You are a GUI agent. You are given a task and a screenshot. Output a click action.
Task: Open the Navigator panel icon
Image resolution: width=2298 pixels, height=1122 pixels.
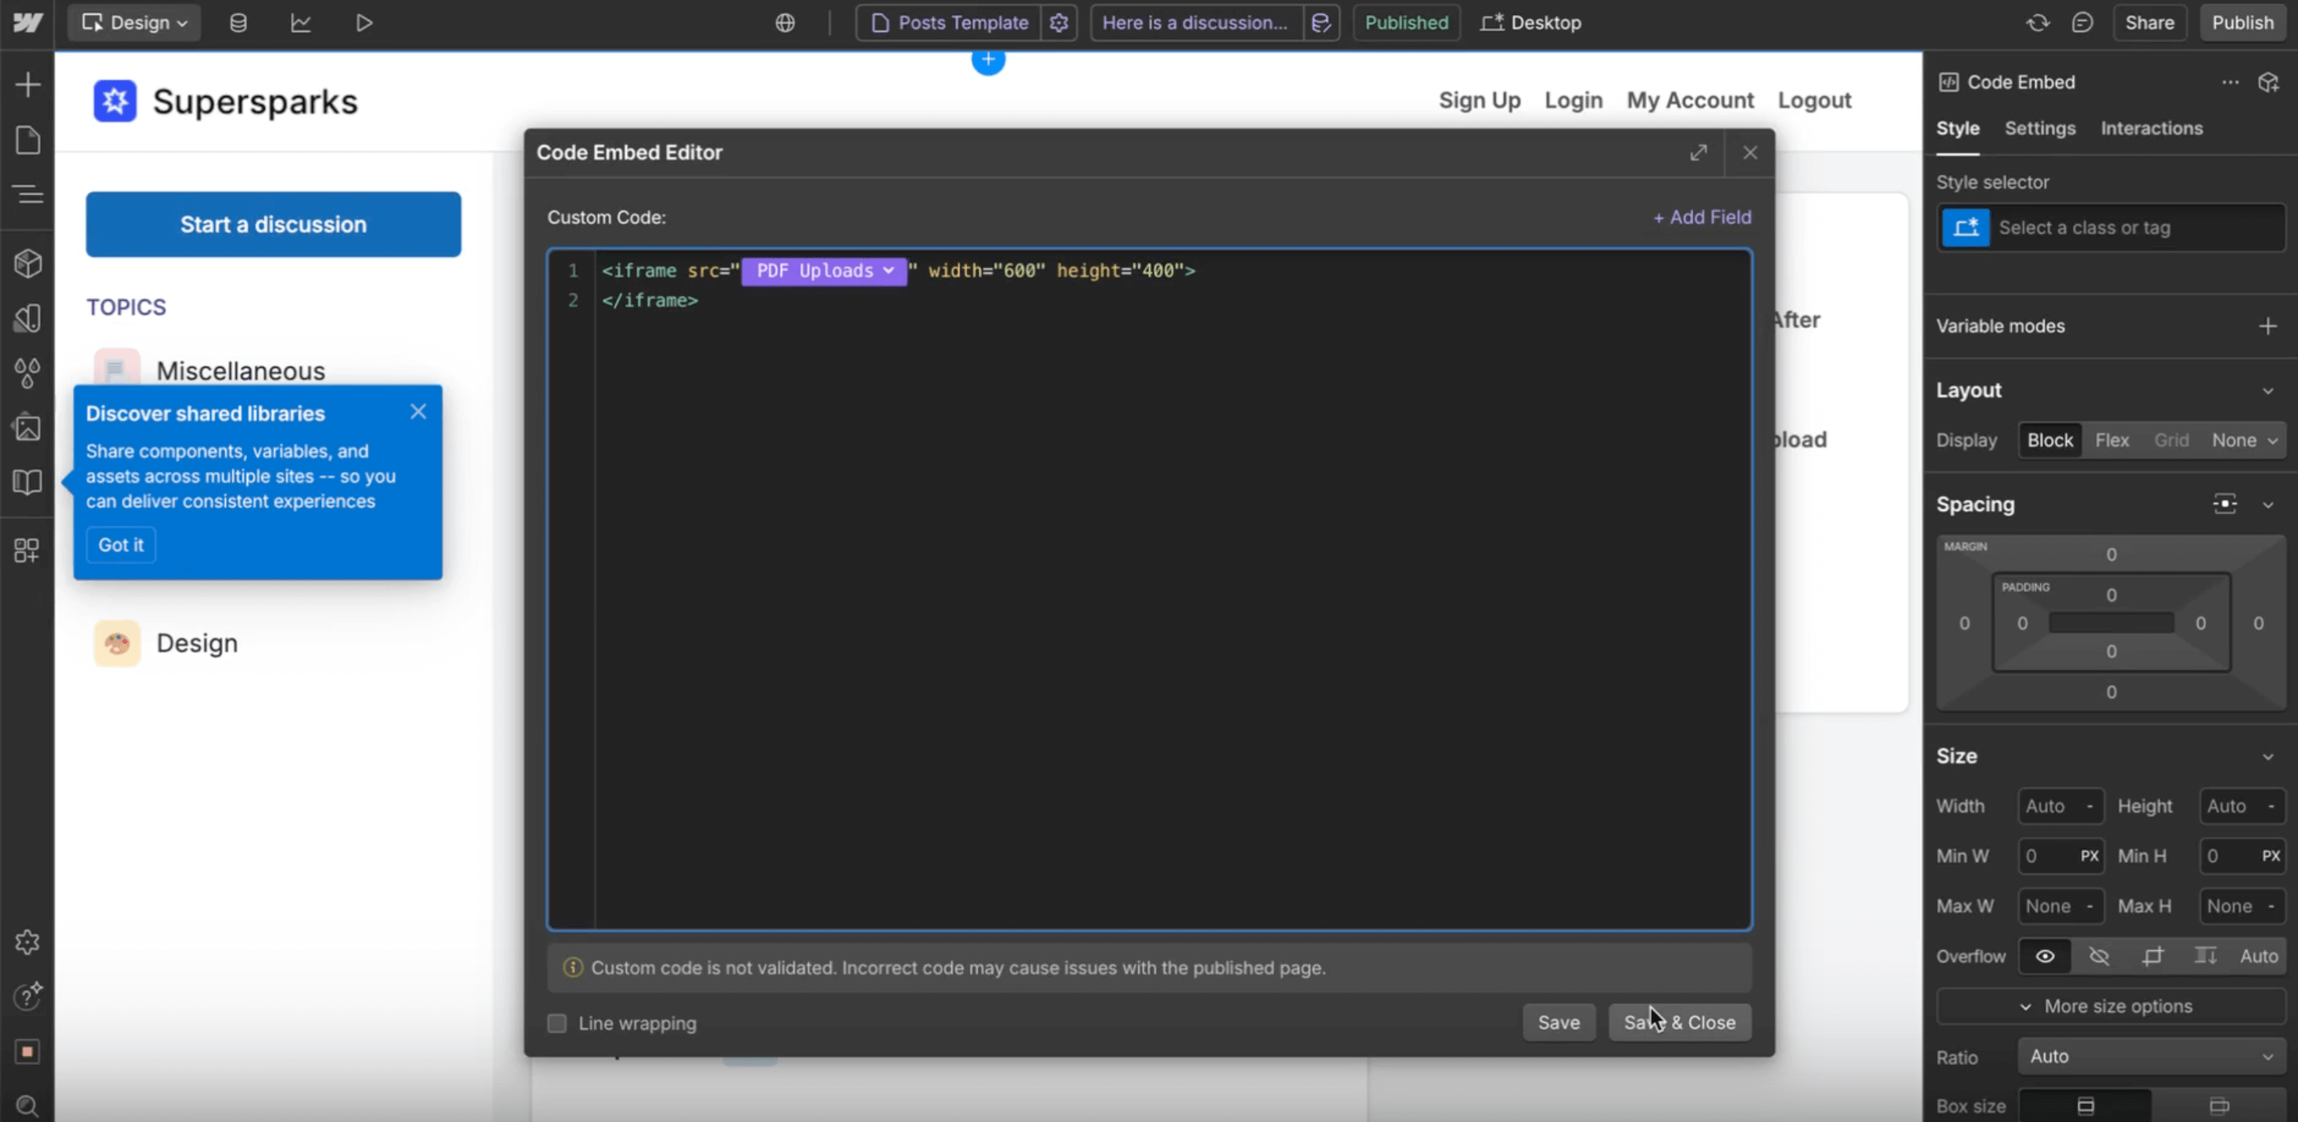coord(27,194)
